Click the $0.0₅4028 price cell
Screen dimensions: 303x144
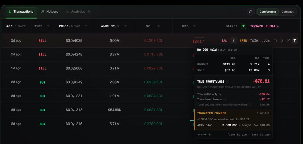(x=74, y=40)
